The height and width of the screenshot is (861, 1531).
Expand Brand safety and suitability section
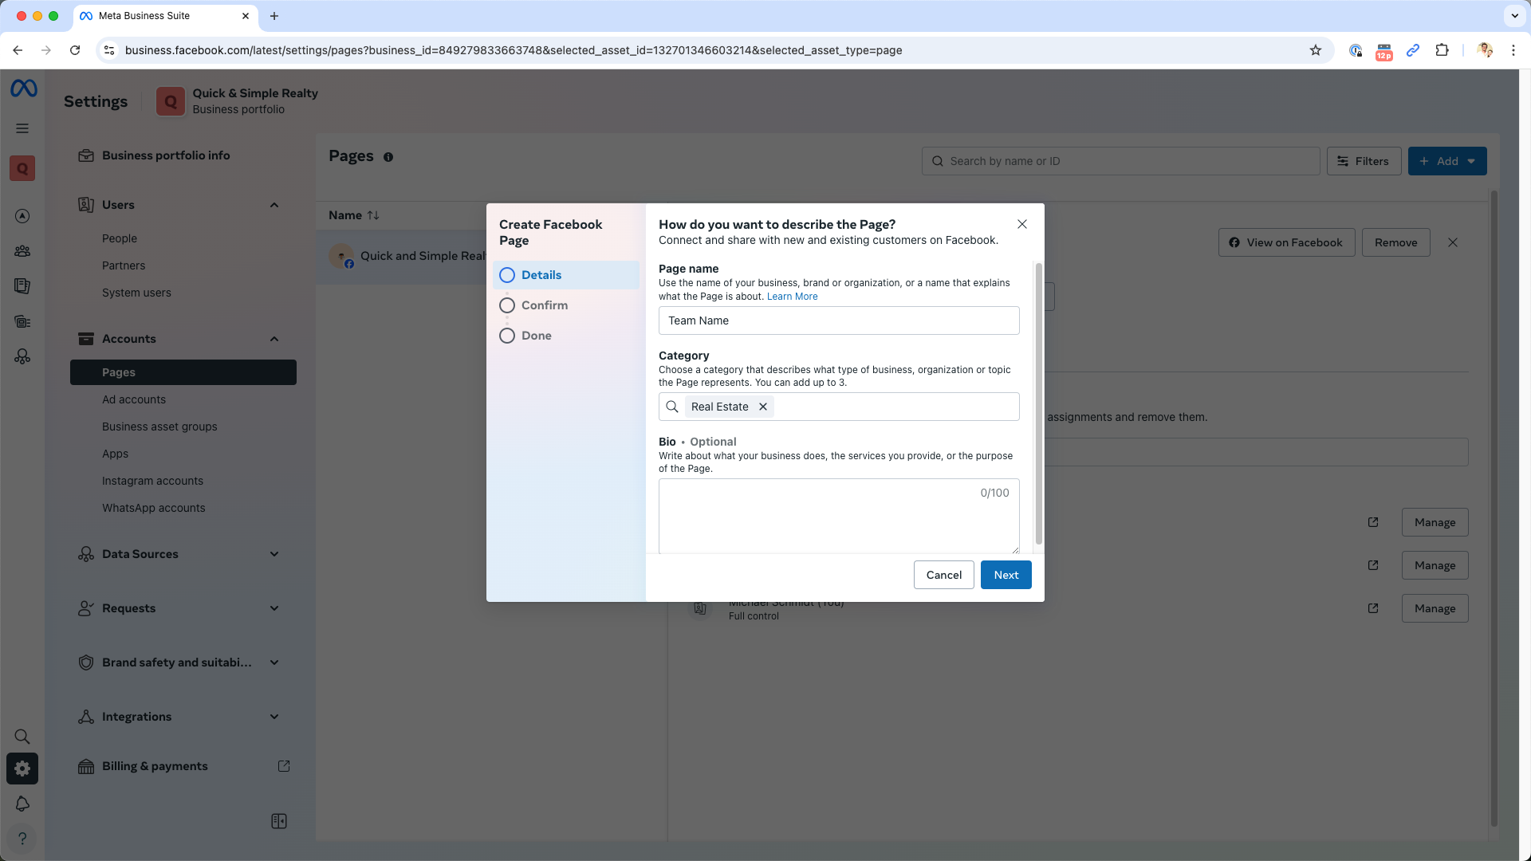pos(274,662)
